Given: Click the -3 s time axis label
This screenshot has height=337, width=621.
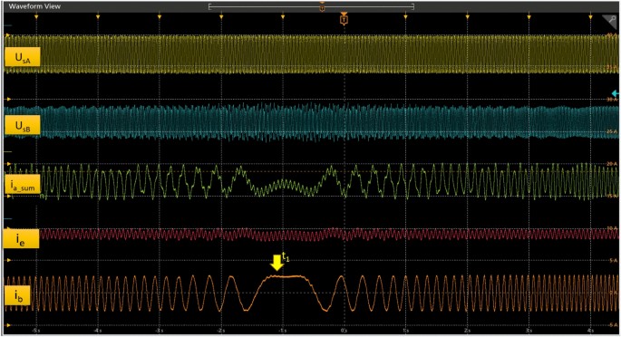Looking at the screenshot, I should pos(159,331).
